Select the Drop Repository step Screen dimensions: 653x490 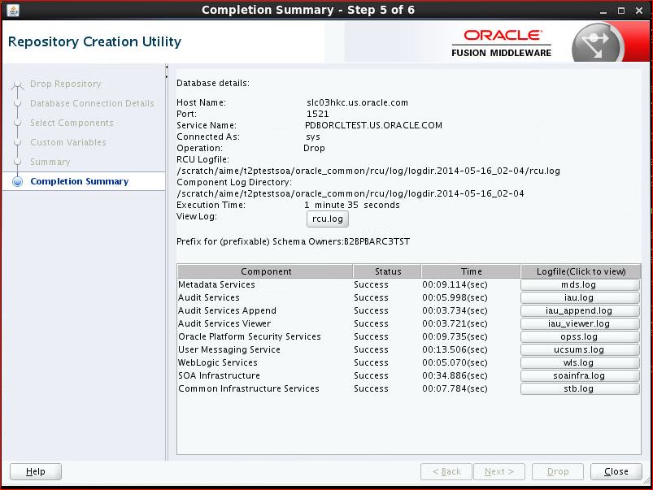click(65, 84)
